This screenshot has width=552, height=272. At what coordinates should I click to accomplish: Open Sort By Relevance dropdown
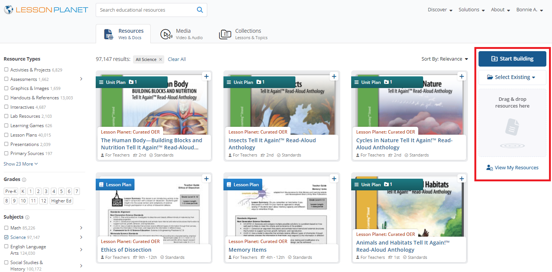(445, 59)
